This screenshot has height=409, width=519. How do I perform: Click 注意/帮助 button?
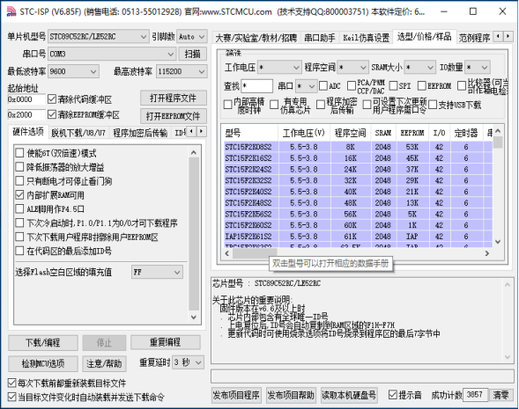[x=104, y=363]
